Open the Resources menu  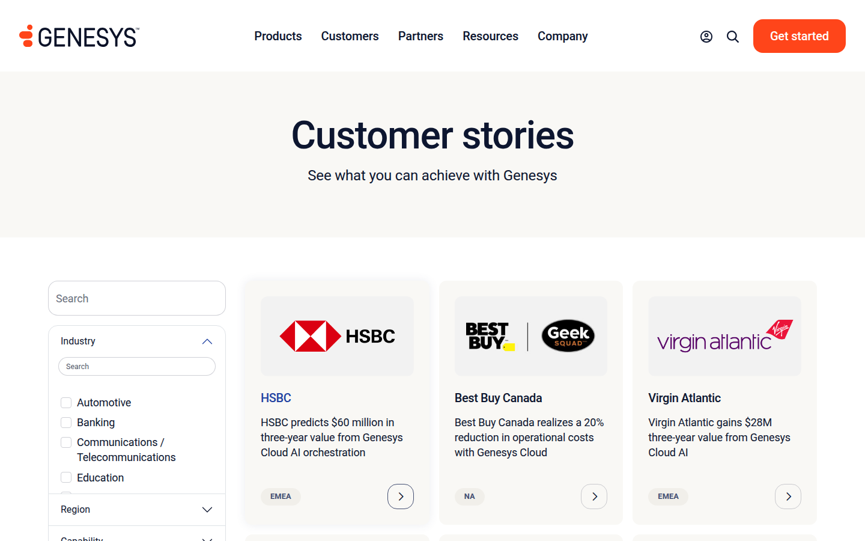(490, 36)
